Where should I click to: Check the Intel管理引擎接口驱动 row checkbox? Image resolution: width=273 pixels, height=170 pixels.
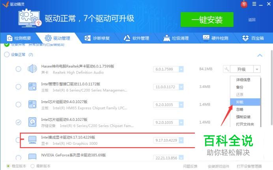(19, 87)
